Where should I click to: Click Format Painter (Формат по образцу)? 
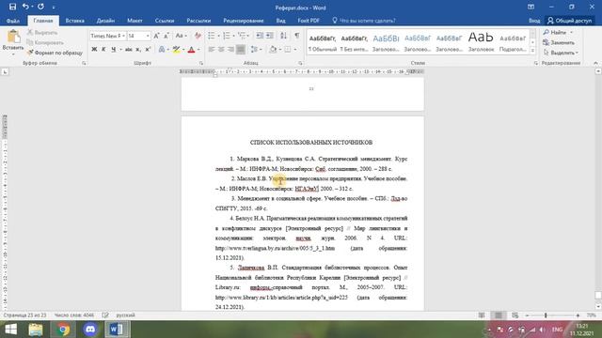pos(55,53)
